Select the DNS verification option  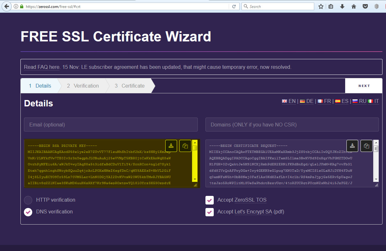click(28, 212)
